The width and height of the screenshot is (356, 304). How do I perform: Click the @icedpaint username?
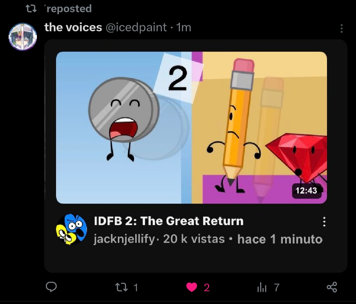tap(136, 27)
